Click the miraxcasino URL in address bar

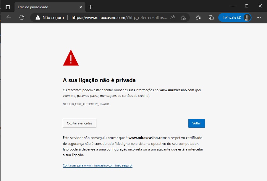tap(119, 17)
